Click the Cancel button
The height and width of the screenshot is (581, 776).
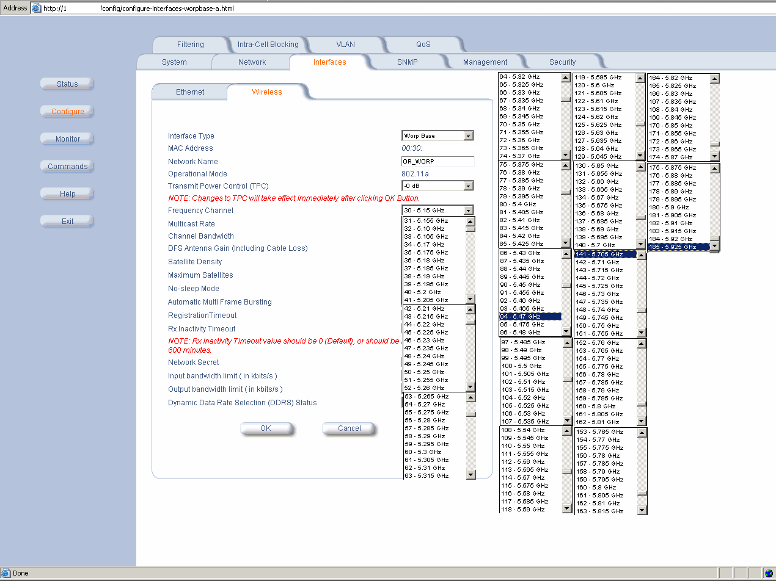click(x=350, y=428)
